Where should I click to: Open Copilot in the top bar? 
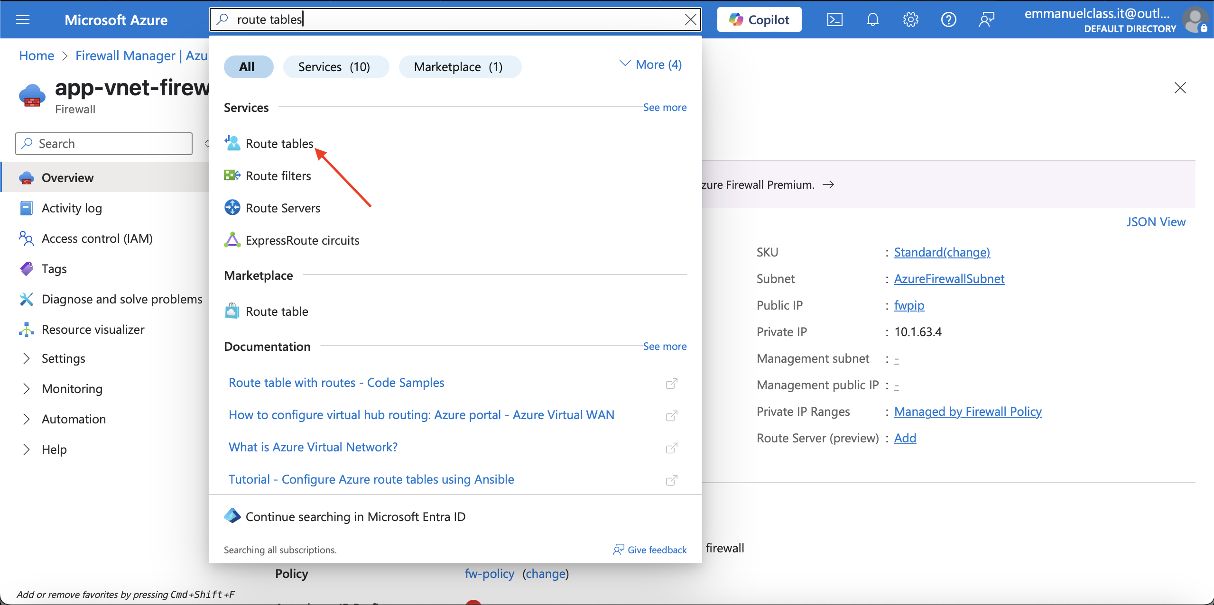click(x=759, y=19)
